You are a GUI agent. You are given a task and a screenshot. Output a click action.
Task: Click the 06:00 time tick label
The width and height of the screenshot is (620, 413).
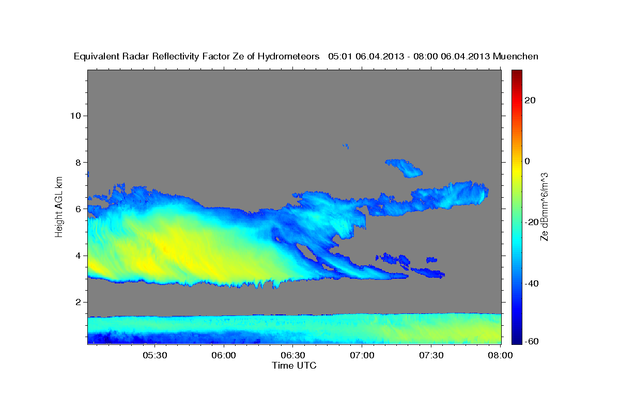coord(224,356)
